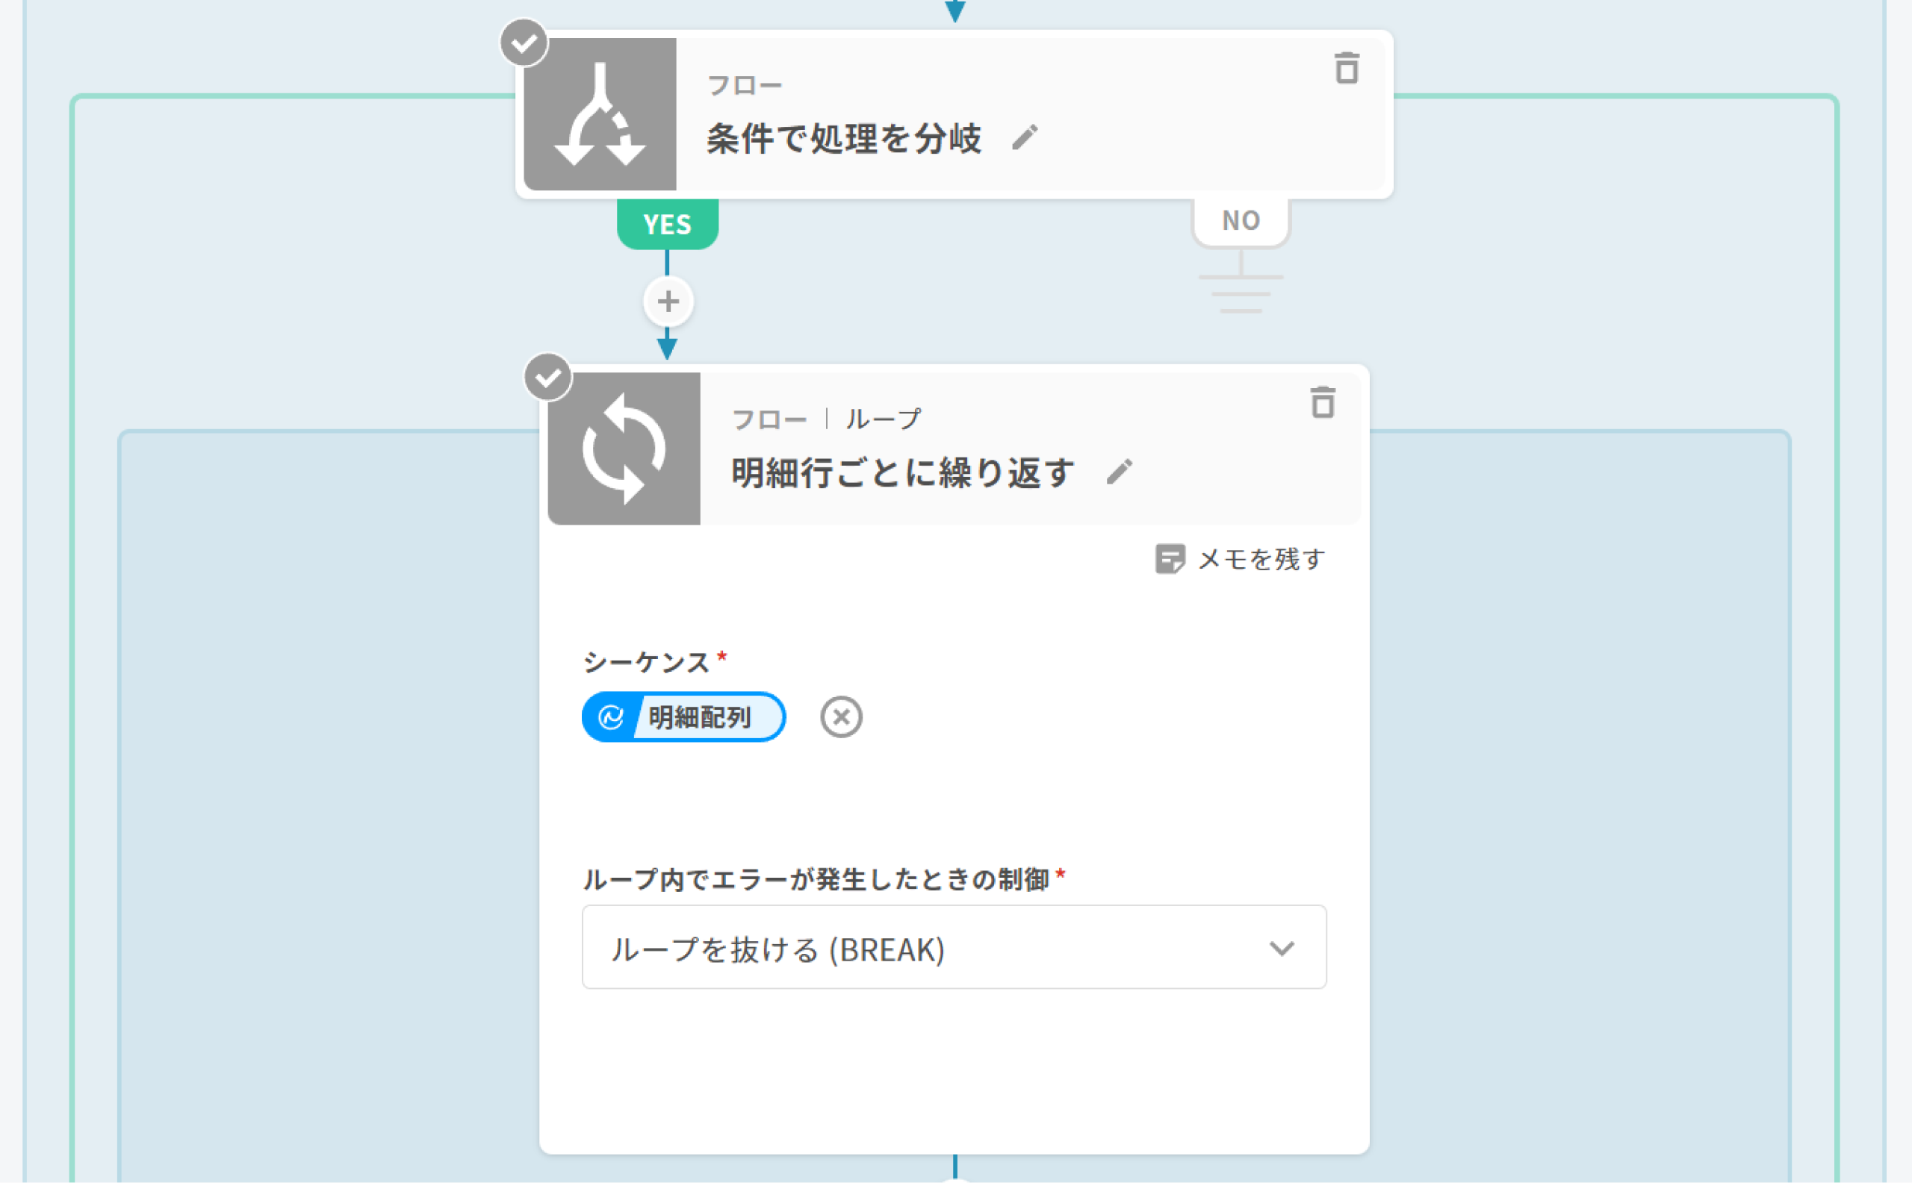Click the 明細行ごとに繰り返す step title

903,472
